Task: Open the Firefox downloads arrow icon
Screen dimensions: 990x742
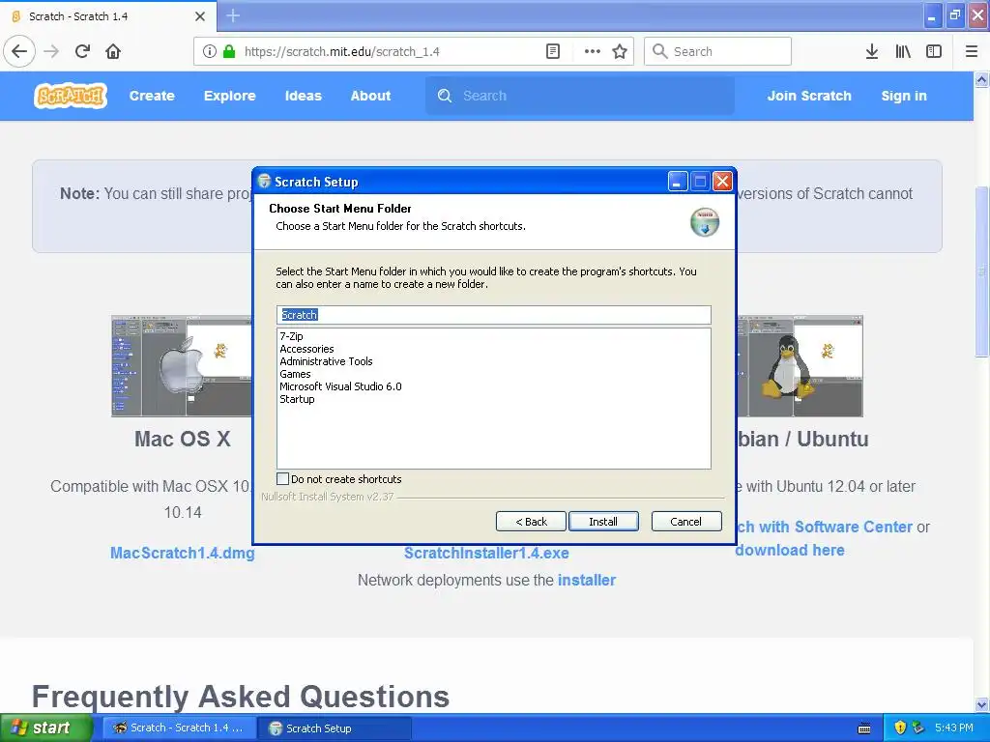Action: [x=871, y=51]
